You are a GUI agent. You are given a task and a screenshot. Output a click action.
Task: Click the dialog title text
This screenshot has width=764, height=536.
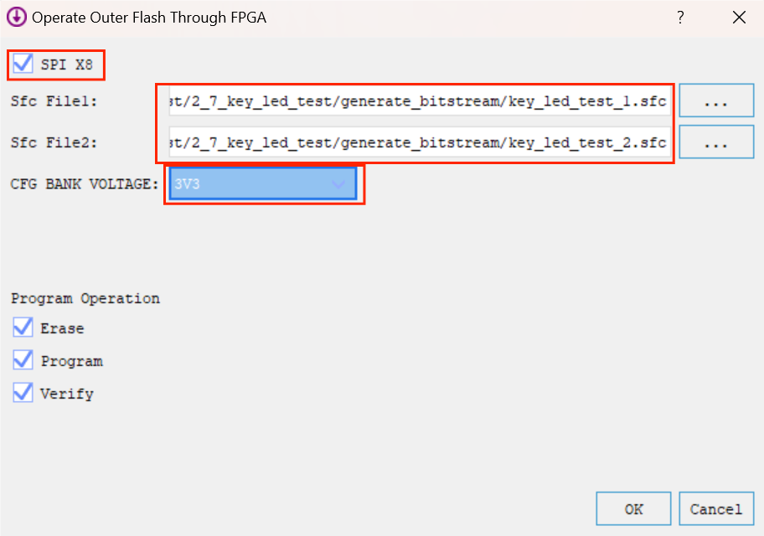click(149, 17)
